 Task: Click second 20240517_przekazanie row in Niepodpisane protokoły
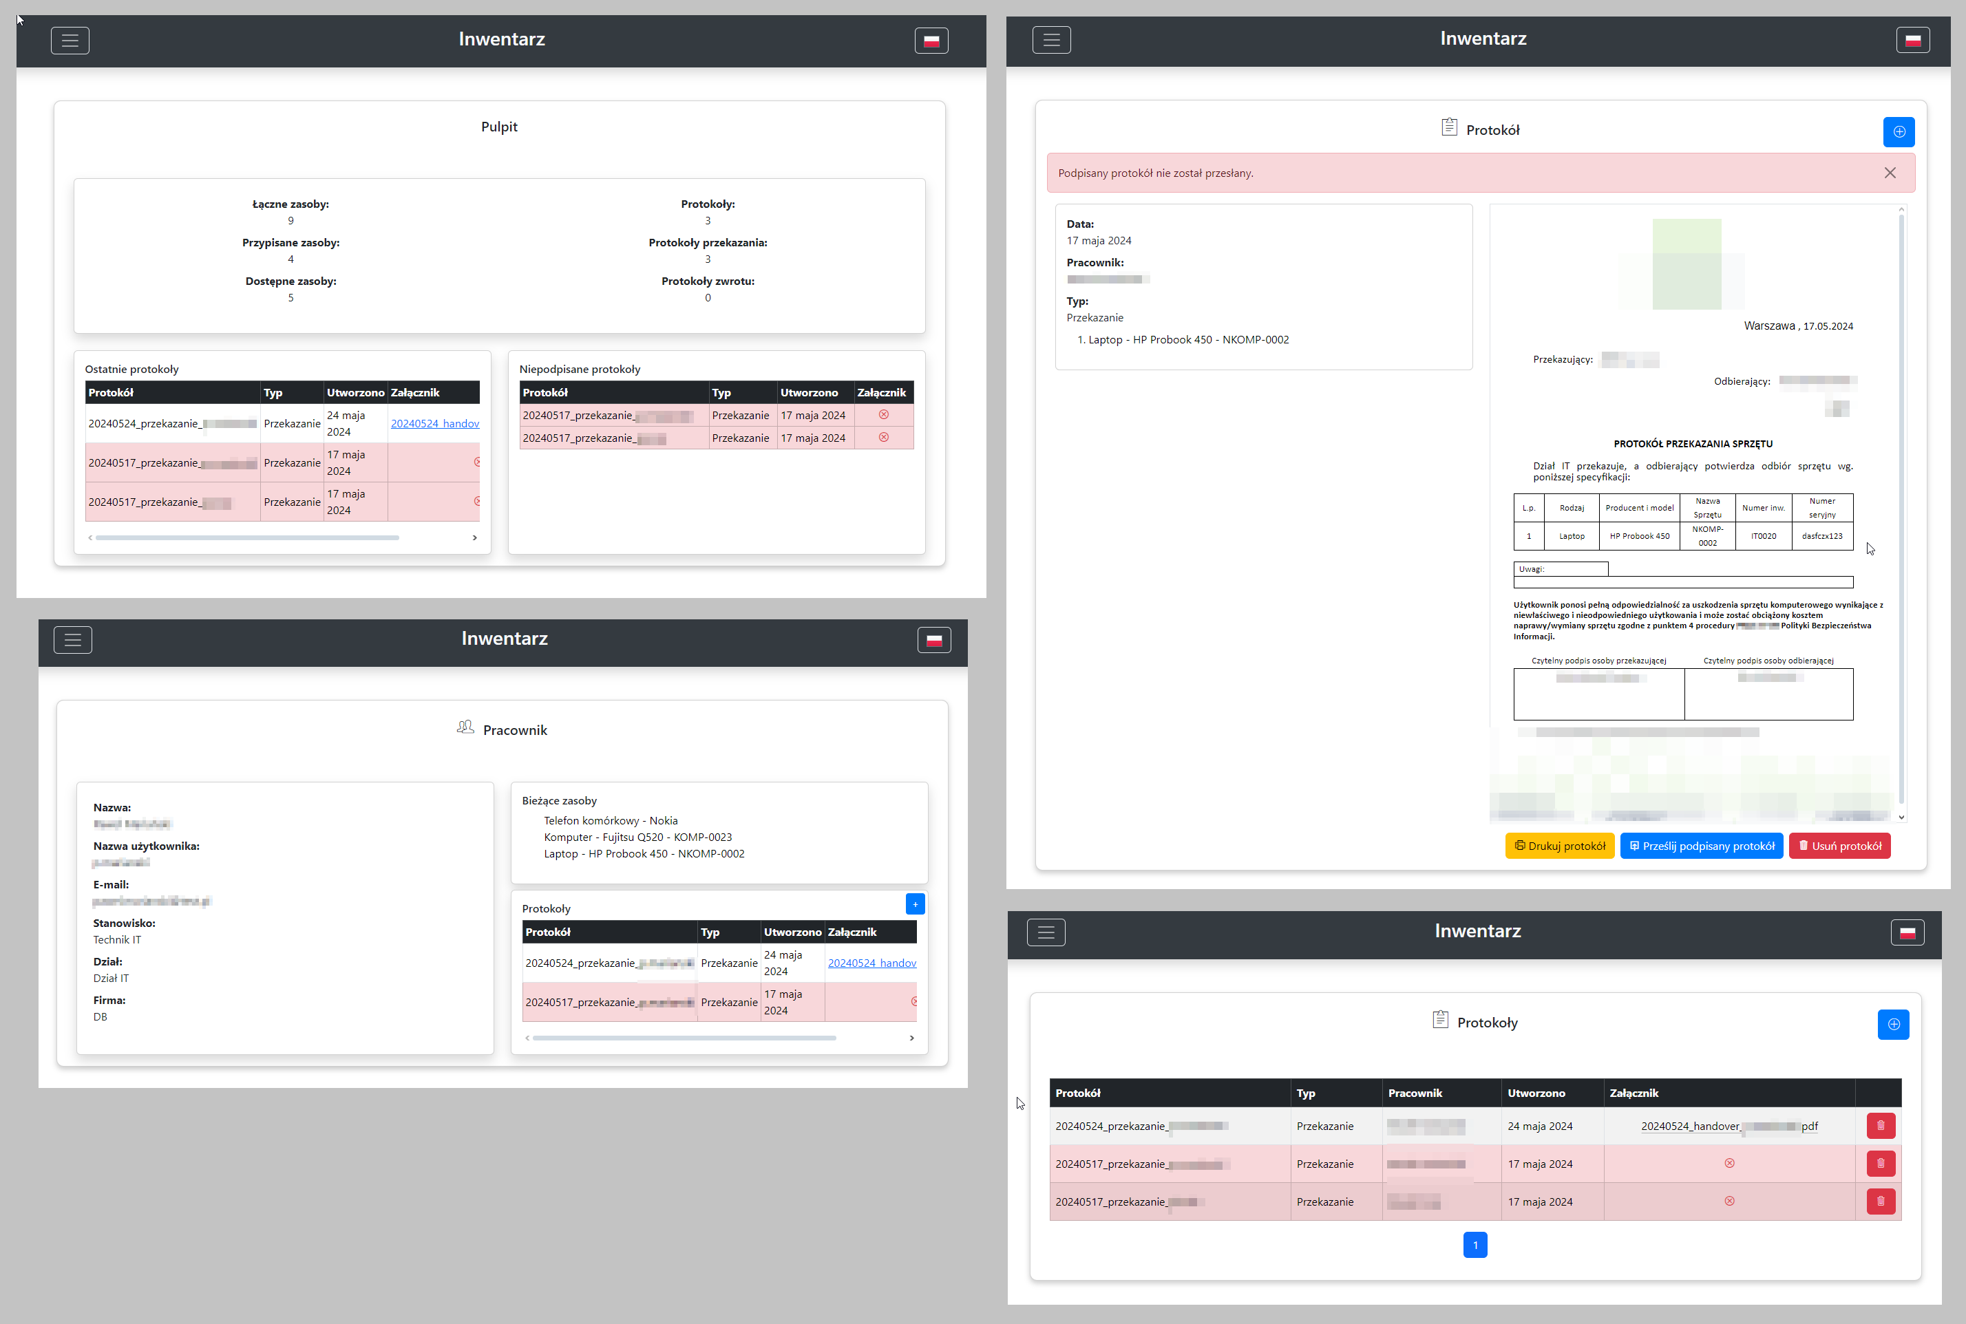pyautogui.click(x=717, y=438)
